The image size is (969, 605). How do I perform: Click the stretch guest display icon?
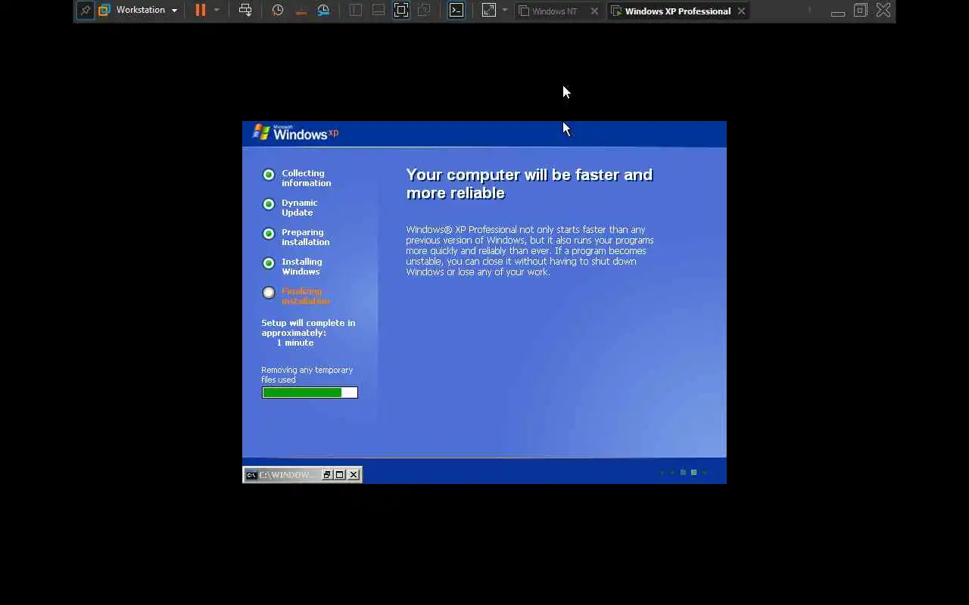pos(489,11)
